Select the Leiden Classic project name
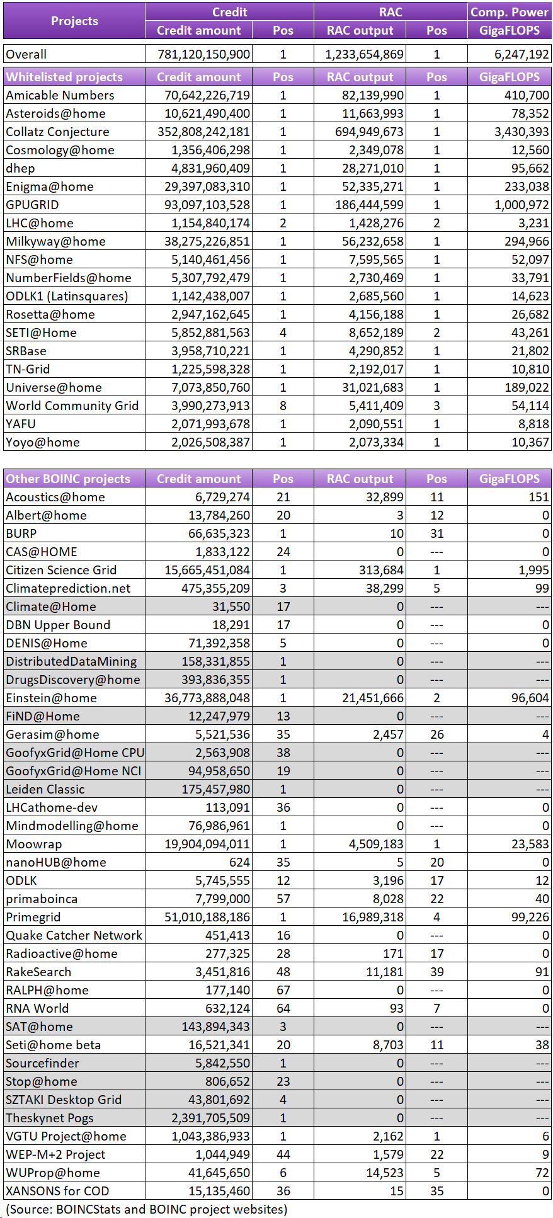Viewport: 553px width, 1218px height. (45, 789)
